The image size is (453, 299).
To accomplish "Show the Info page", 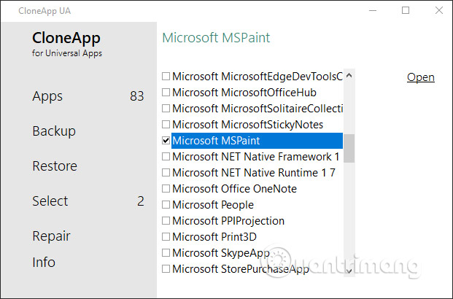I will [x=44, y=263].
